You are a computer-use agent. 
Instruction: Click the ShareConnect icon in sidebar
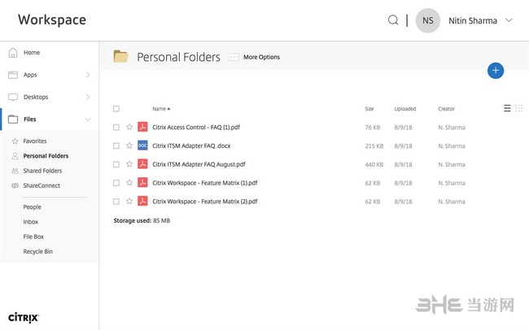pos(15,185)
